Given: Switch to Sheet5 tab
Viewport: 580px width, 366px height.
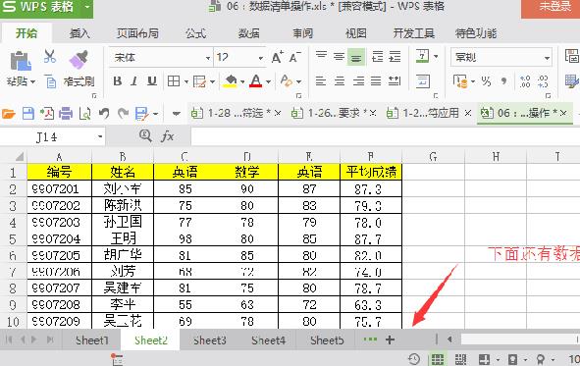Looking at the screenshot, I should [327, 340].
